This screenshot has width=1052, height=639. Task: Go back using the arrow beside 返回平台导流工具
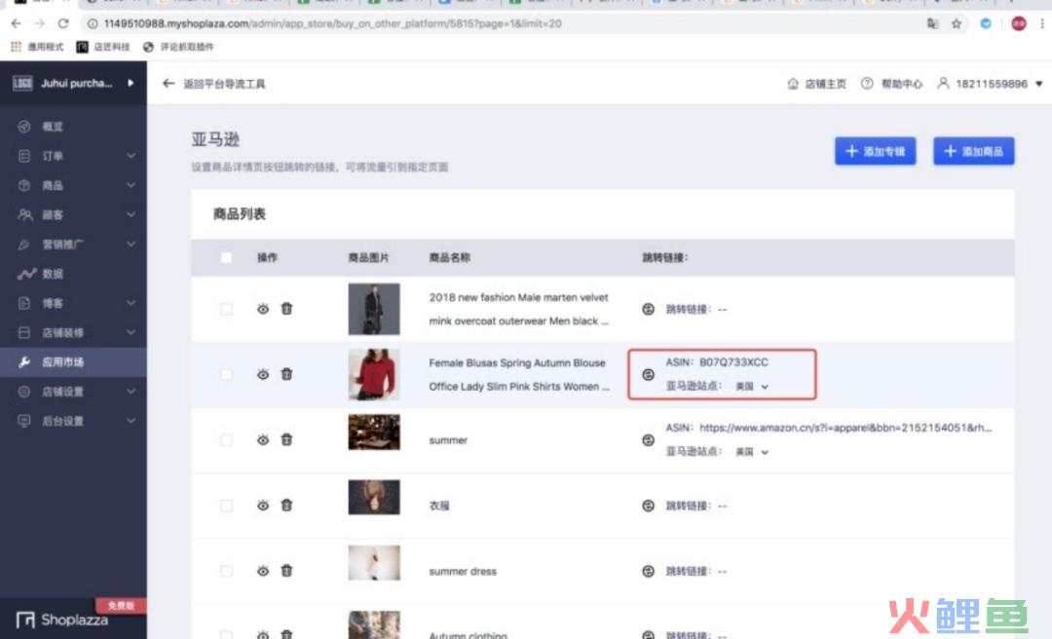coord(169,83)
